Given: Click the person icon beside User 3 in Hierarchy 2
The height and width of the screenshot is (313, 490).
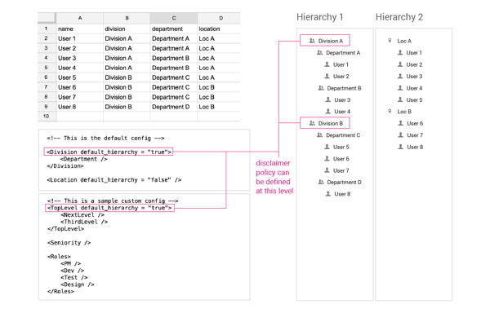Looking at the screenshot, I should coord(400,76).
